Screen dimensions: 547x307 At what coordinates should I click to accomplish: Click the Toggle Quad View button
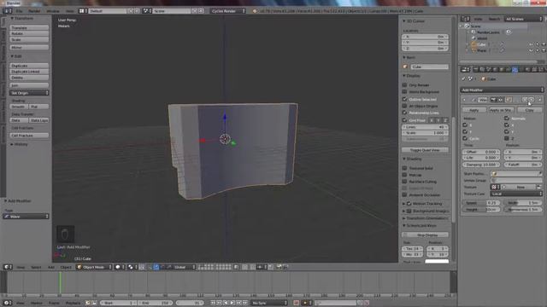tap(425, 150)
